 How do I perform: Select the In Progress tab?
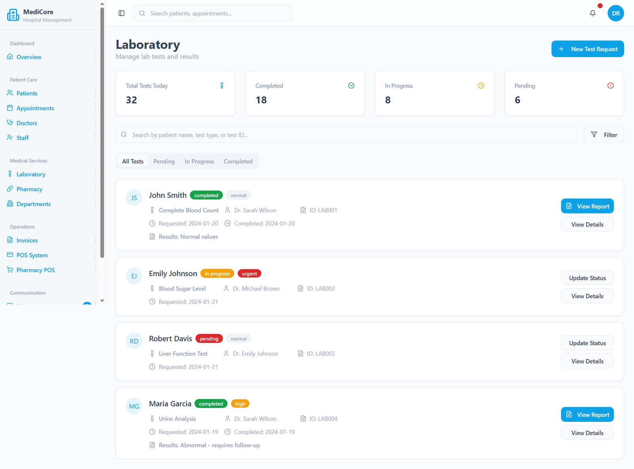tap(199, 161)
